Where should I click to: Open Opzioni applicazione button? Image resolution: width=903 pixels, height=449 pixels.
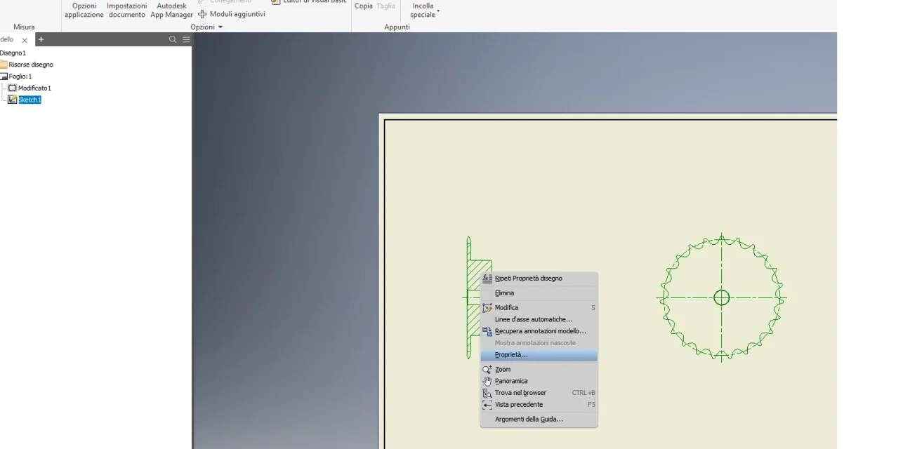point(84,10)
